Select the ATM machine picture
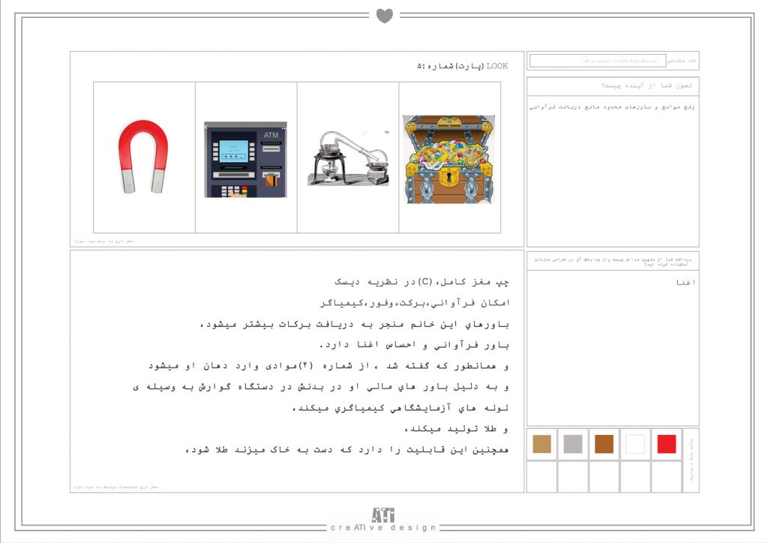Image resolution: width=768 pixels, height=543 pixels. coord(245,160)
